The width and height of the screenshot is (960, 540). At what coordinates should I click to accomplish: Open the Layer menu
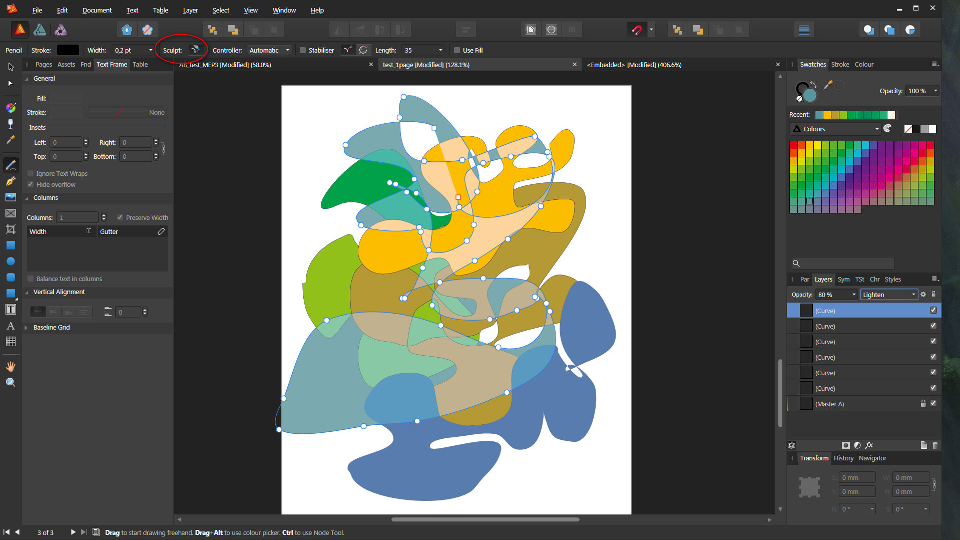(190, 10)
